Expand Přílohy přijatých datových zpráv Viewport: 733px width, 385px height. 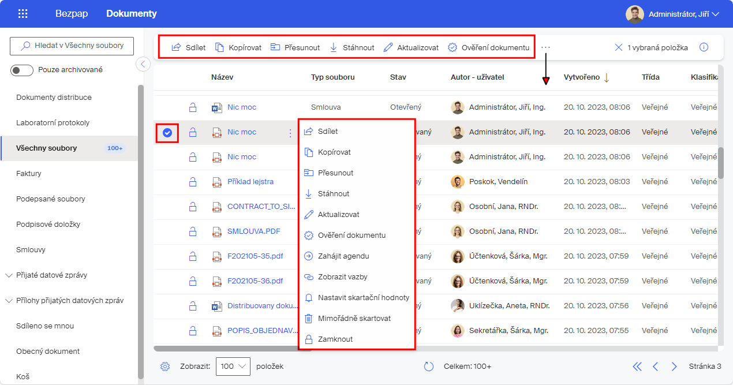click(9, 301)
